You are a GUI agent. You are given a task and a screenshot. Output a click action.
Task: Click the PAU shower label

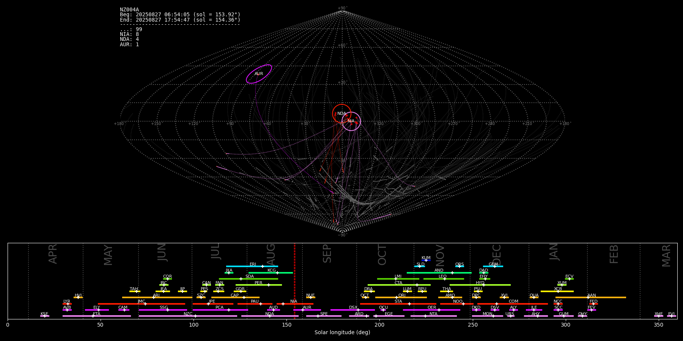coord(255,302)
